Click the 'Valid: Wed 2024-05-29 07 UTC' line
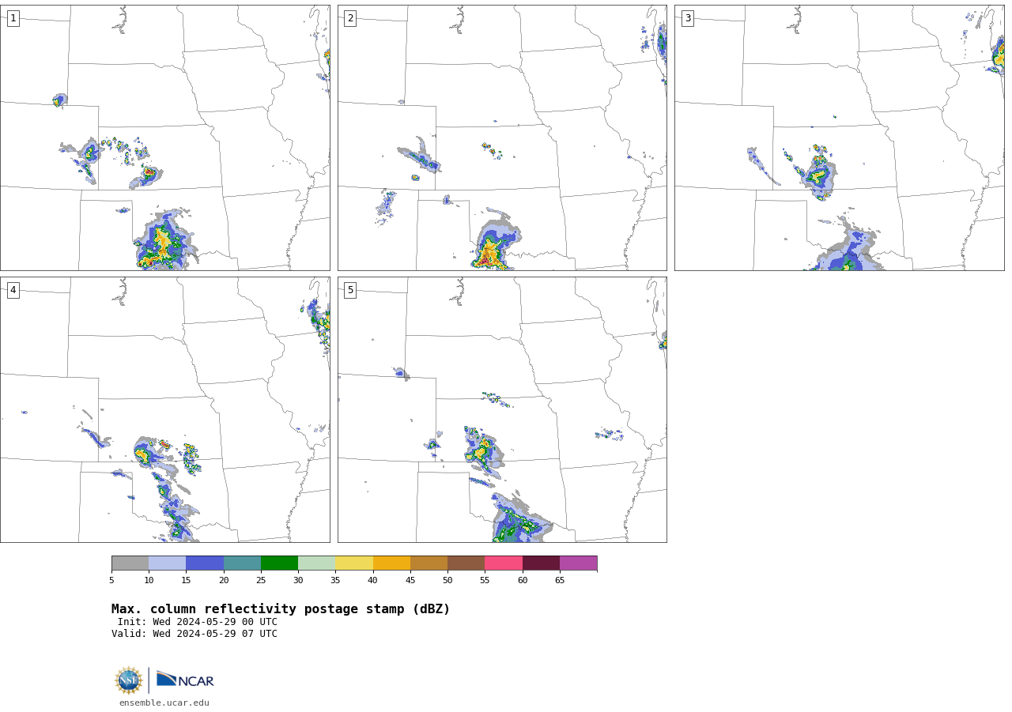 [x=194, y=634]
